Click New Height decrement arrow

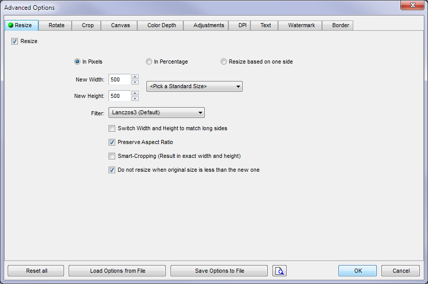tap(135, 98)
